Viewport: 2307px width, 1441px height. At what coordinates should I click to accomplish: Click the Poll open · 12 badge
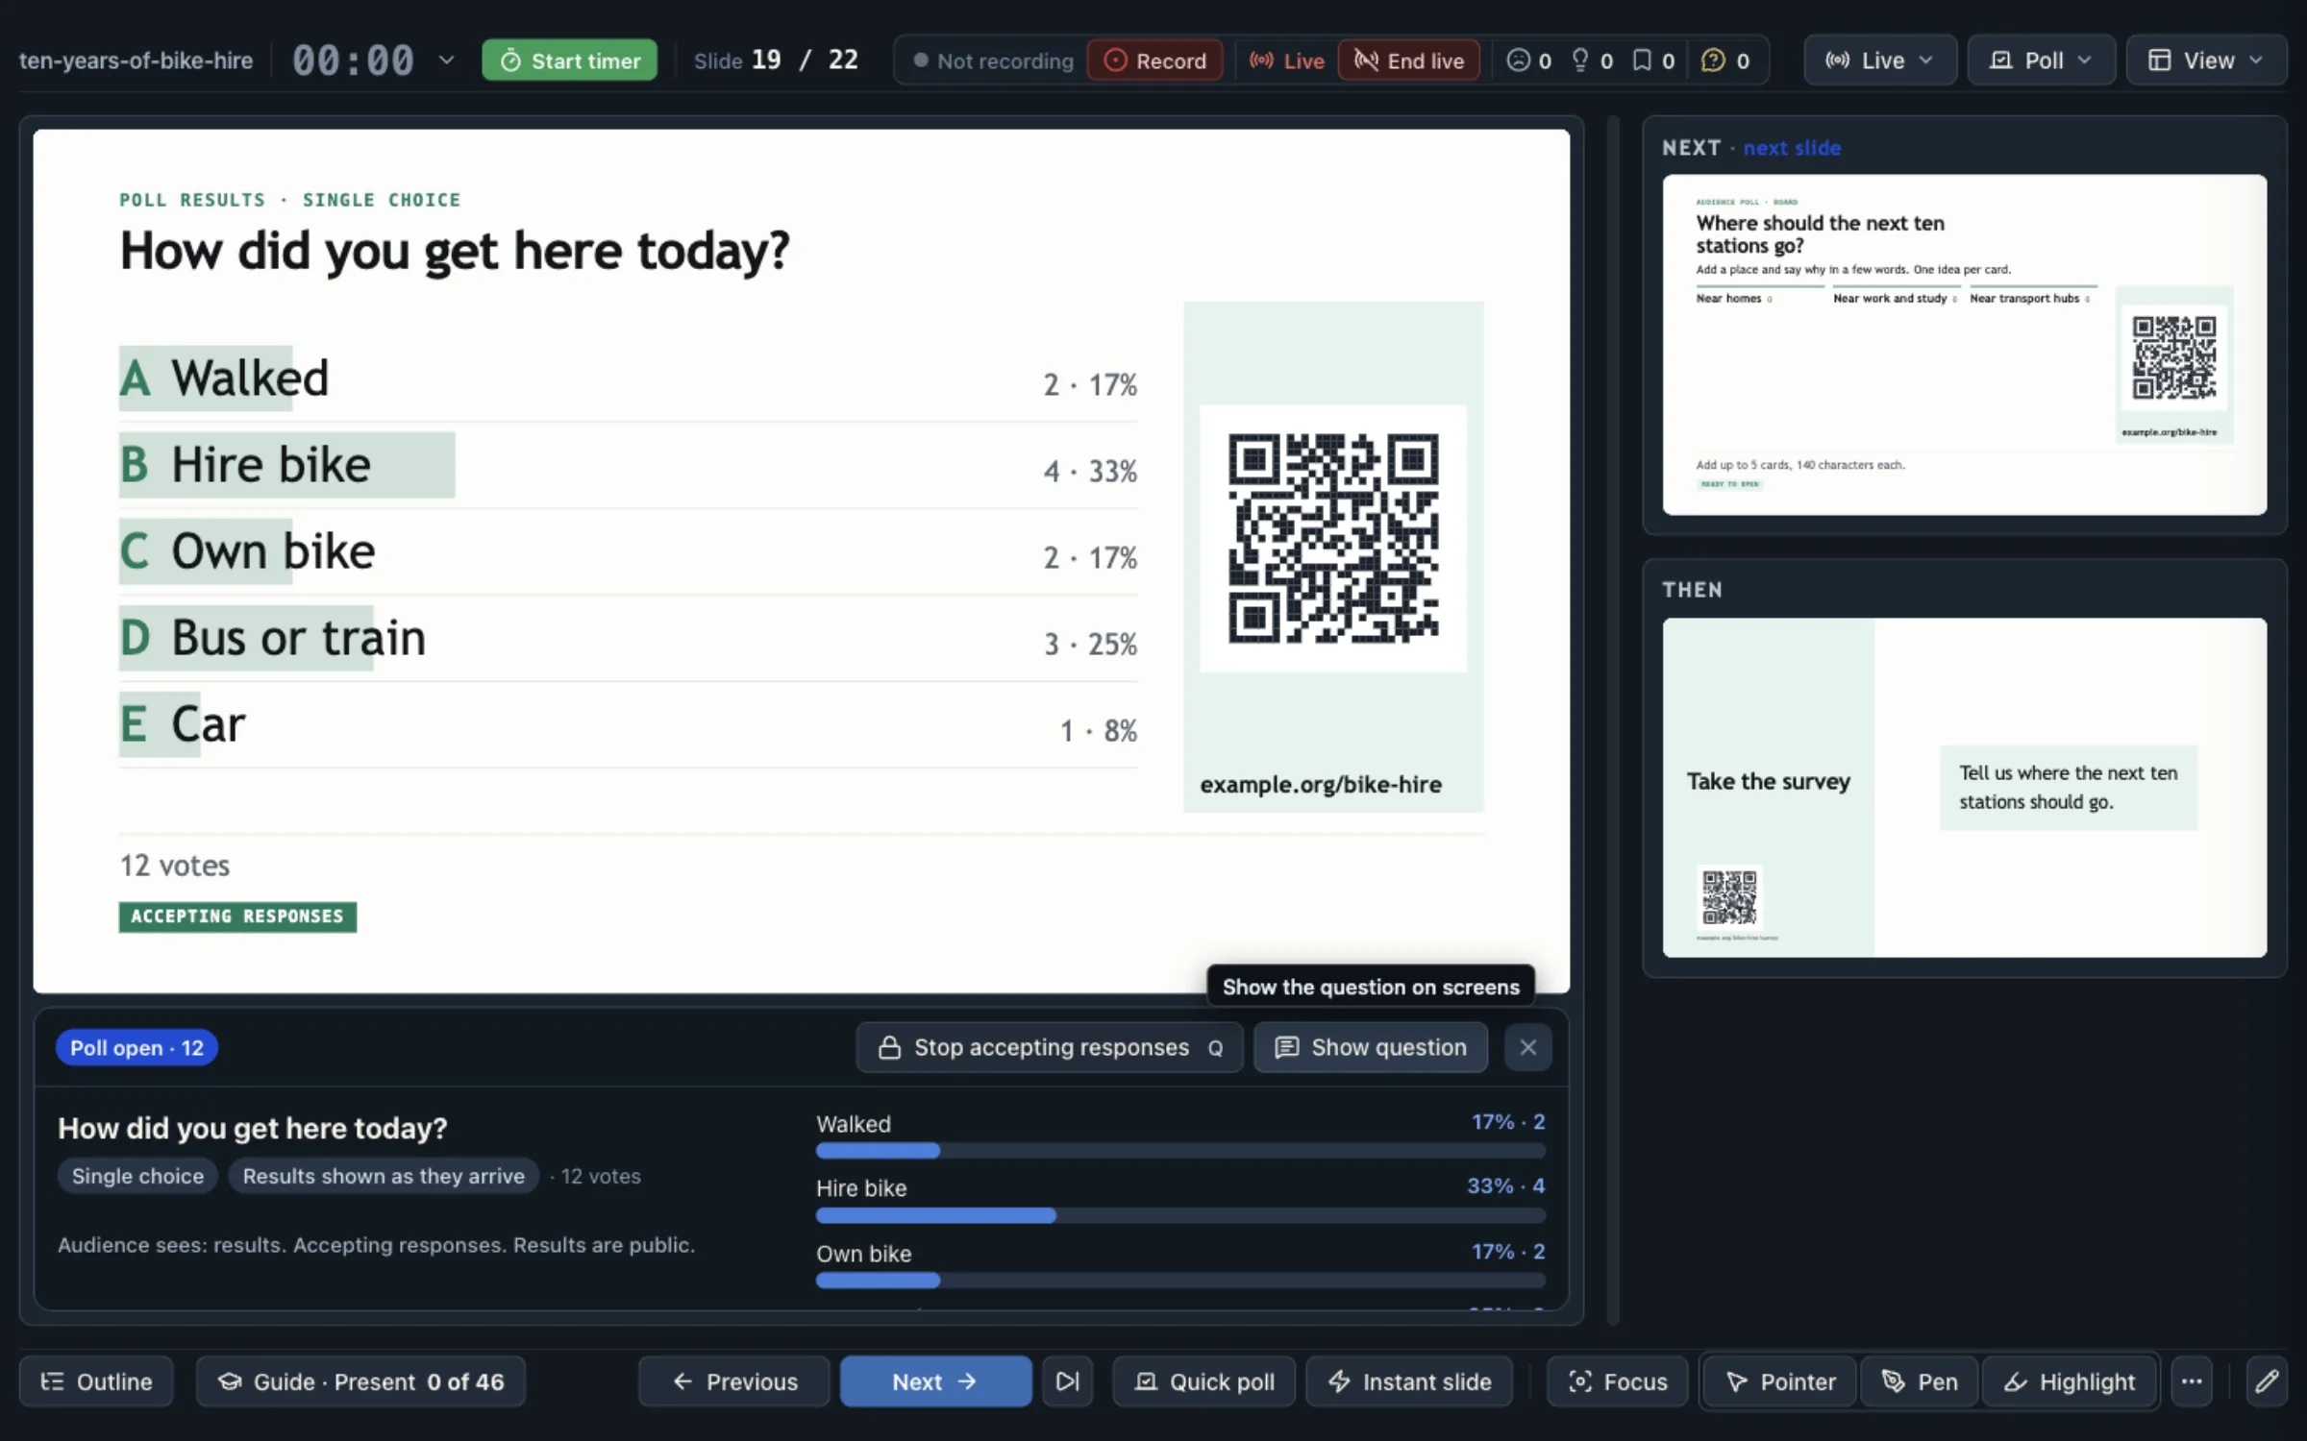[136, 1047]
